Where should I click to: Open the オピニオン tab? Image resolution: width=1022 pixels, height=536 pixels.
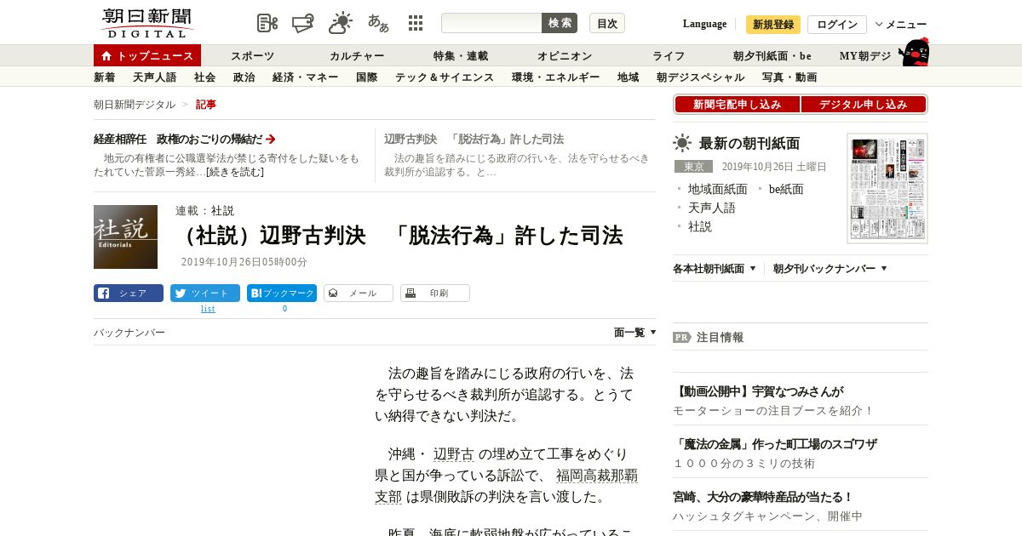tap(565, 56)
